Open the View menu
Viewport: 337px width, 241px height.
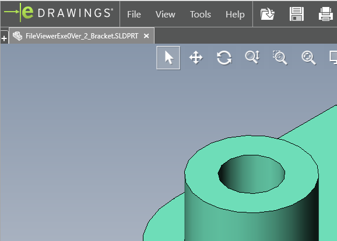[165, 15]
